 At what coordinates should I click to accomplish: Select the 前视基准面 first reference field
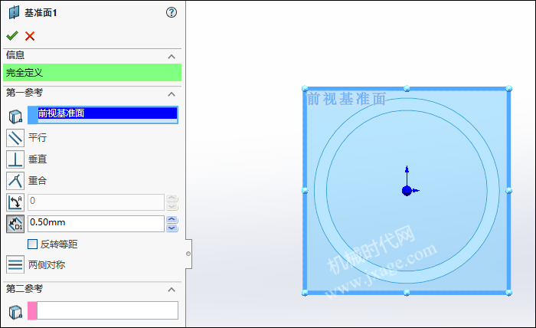[x=107, y=115]
